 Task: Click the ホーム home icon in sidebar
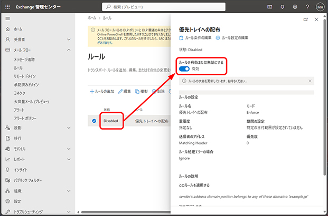8,29
